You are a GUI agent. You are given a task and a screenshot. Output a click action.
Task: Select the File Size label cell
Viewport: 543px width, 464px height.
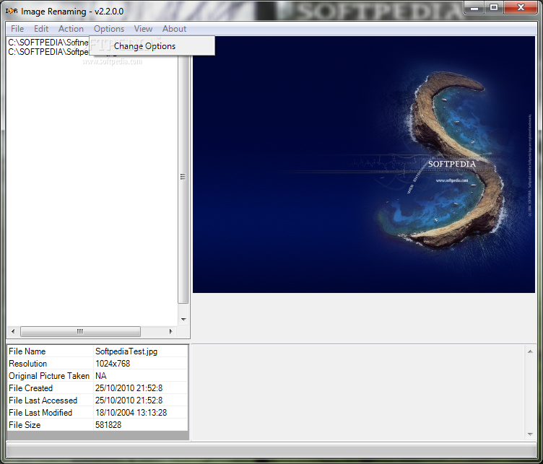[x=51, y=424]
